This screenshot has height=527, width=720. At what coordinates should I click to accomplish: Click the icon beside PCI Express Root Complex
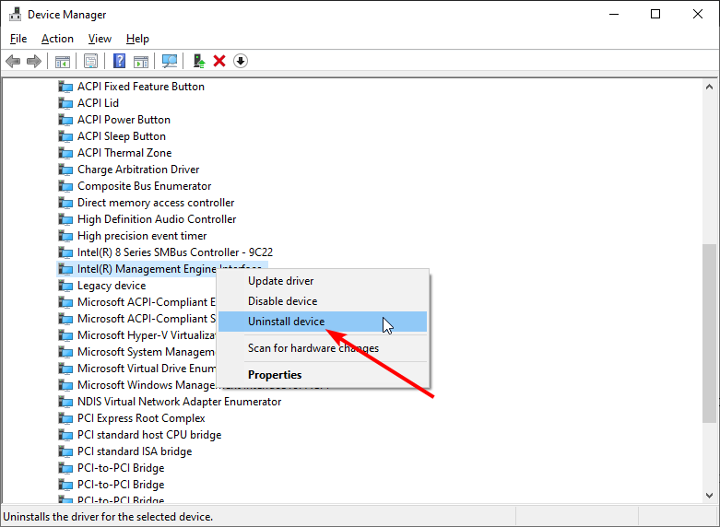point(65,418)
